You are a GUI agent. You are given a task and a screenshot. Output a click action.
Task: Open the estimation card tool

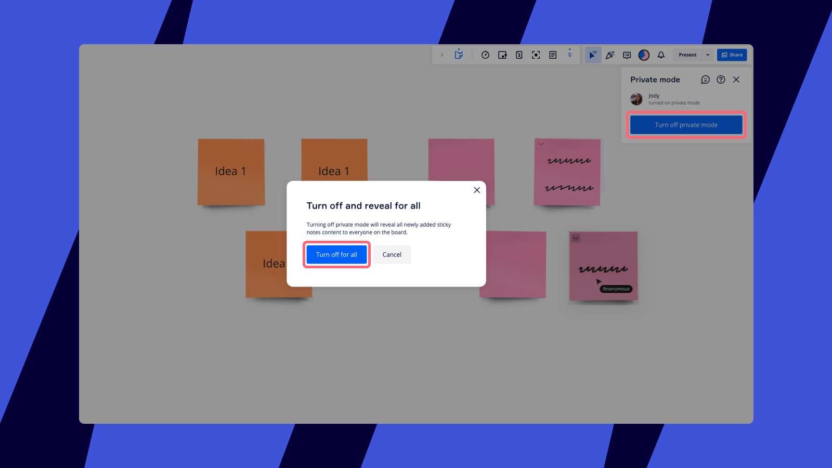pyautogui.click(x=519, y=55)
